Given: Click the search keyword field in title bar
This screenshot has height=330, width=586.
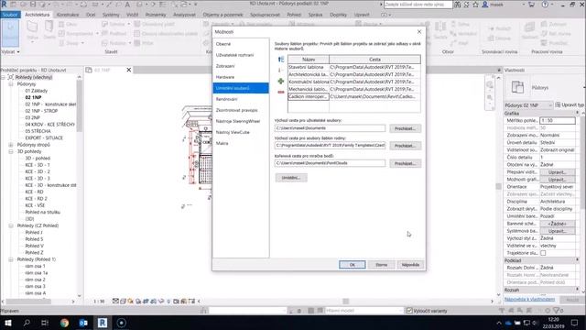Looking at the screenshot, I should tap(418, 5).
